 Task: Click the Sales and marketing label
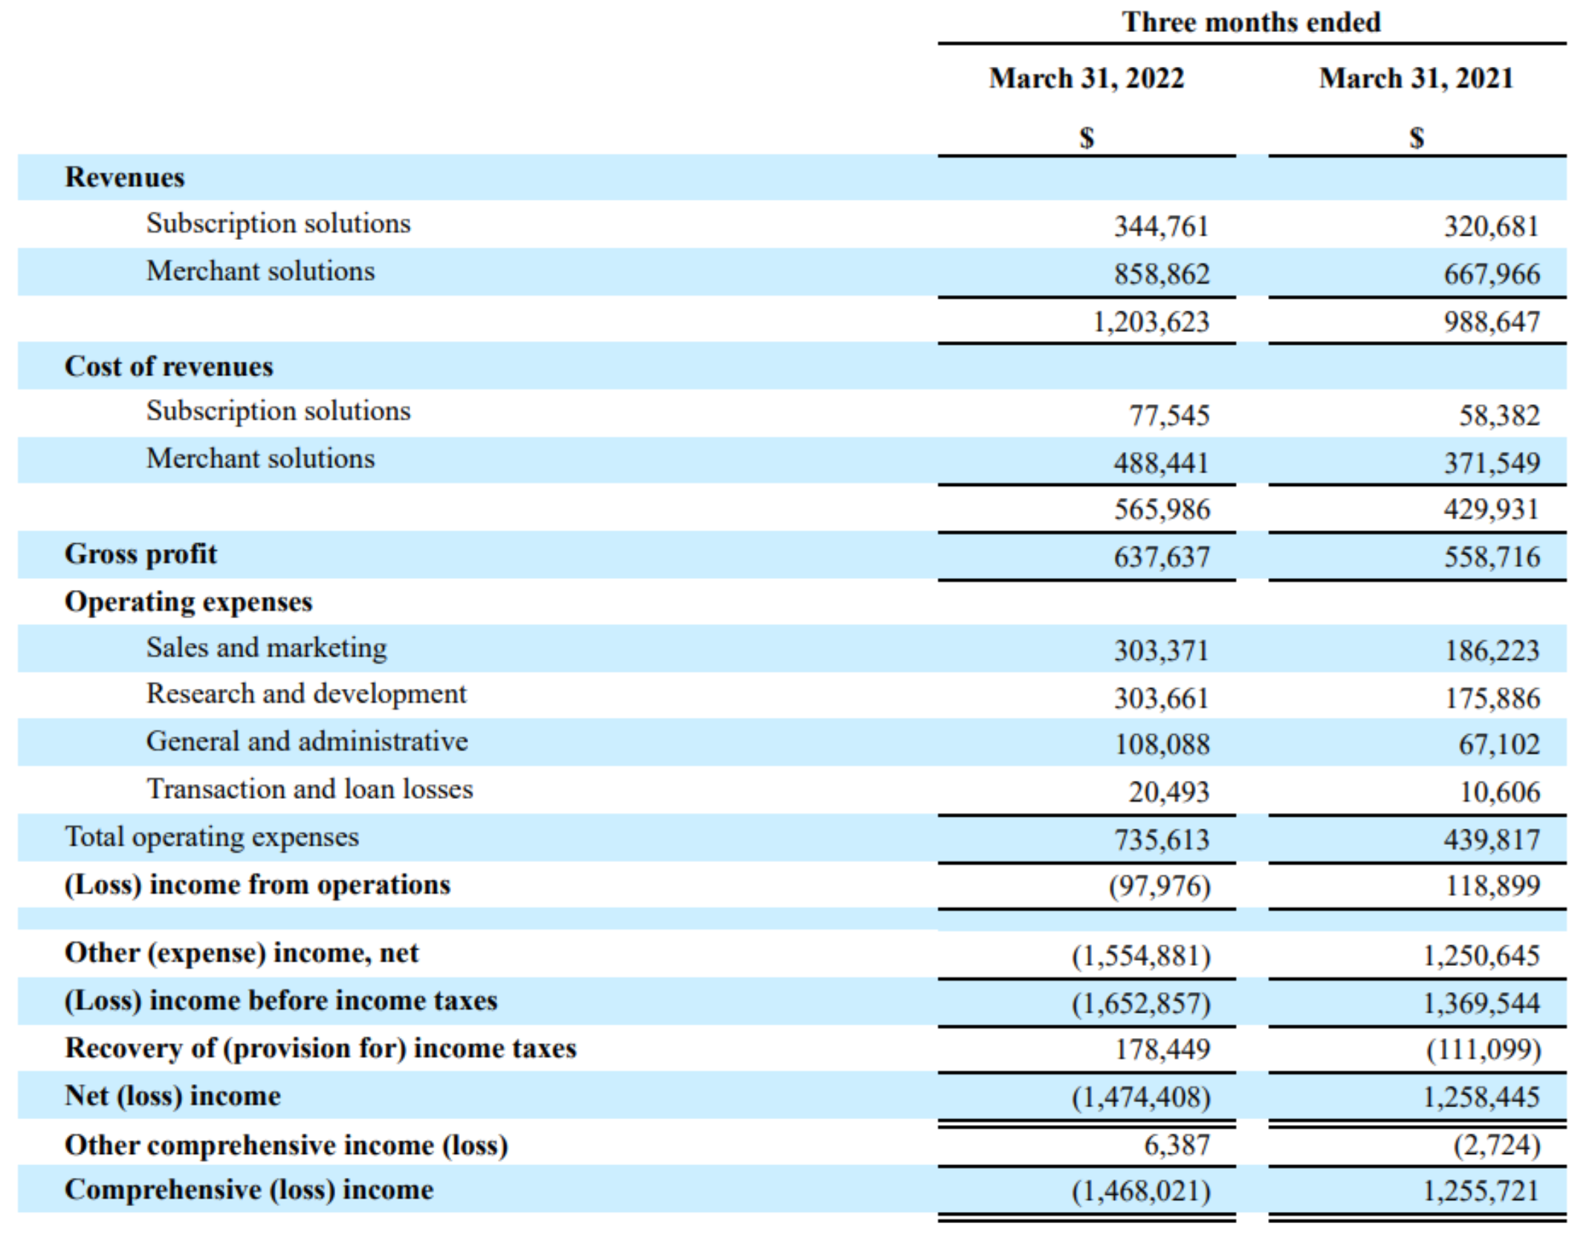tap(266, 648)
